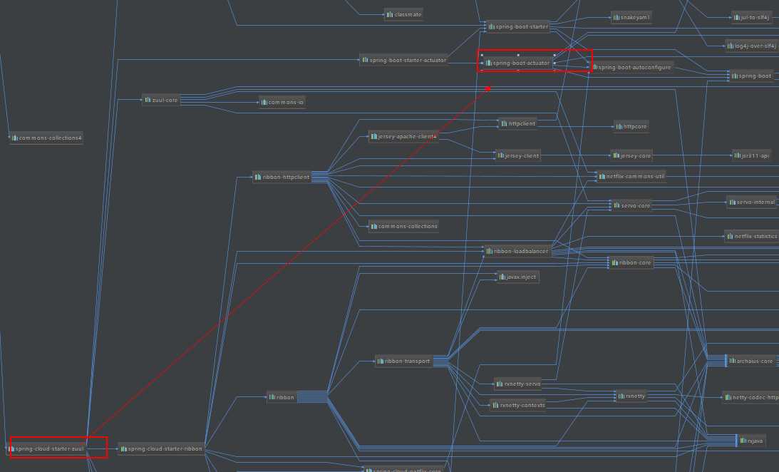Click the spring-boot-starter-actuator library icon
The image size is (779, 472).
point(365,60)
